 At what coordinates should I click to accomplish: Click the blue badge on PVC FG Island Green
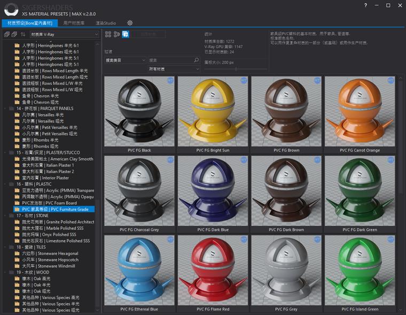pos(391,240)
